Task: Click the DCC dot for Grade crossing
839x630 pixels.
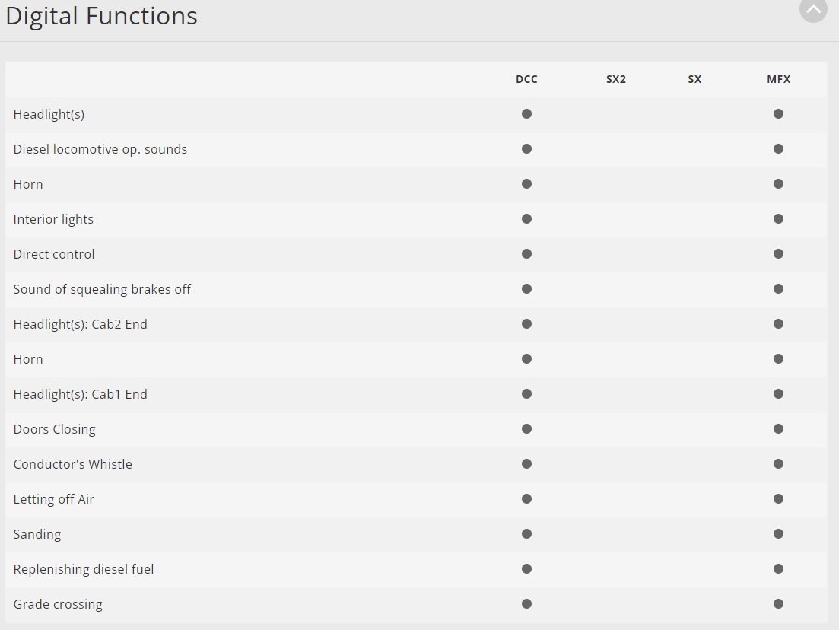Action: (x=526, y=604)
